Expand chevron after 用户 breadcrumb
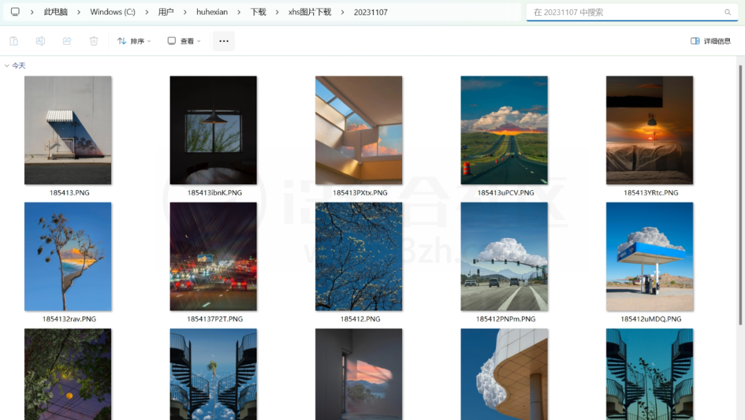The image size is (745, 420). tap(185, 12)
